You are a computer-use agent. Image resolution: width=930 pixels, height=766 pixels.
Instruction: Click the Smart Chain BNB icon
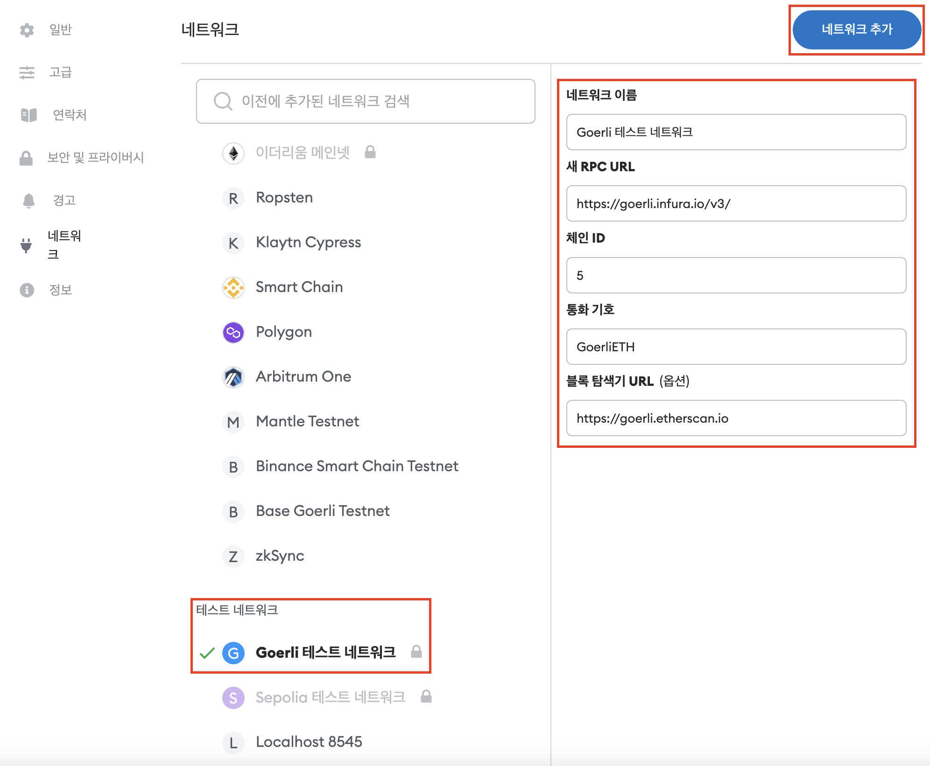233,287
